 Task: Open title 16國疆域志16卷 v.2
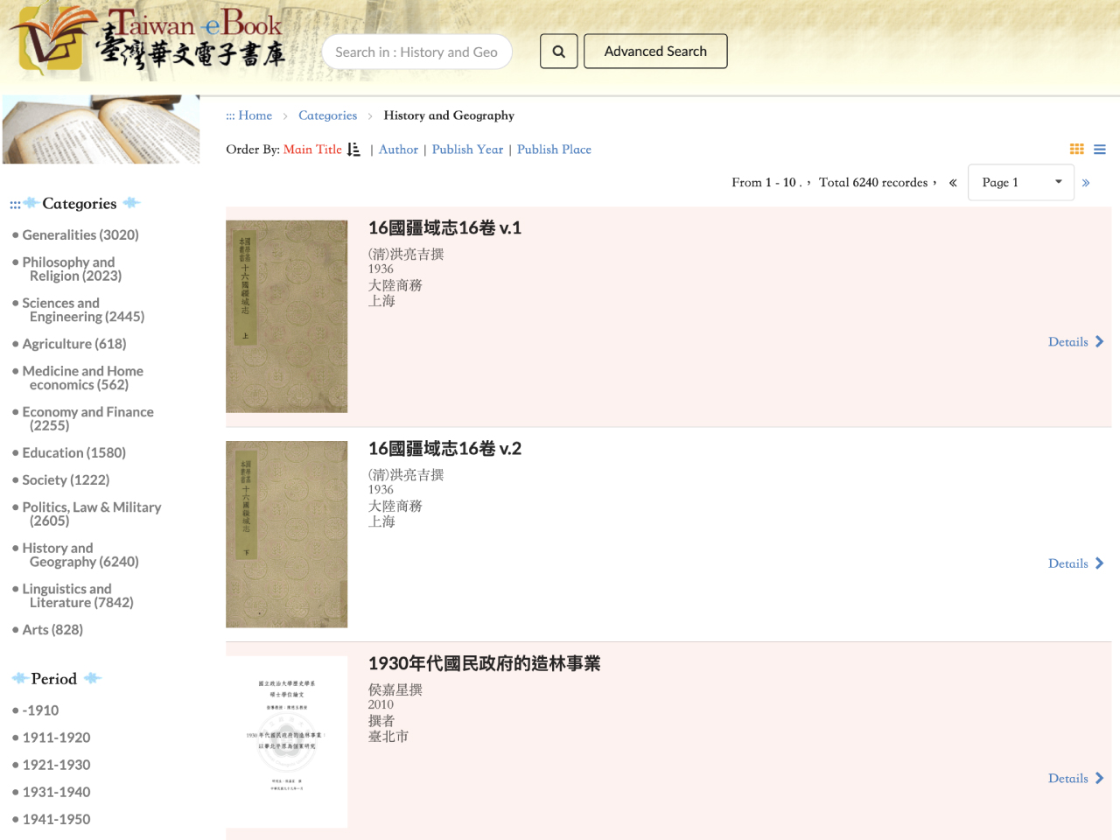[x=444, y=449]
